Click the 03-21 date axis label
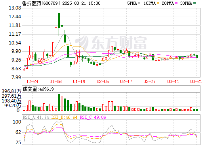The width and height of the screenshot is (206, 145). (196, 81)
